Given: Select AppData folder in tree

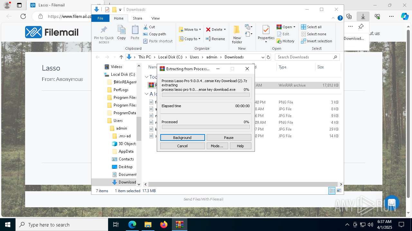Looking at the screenshot, I should pos(123,151).
